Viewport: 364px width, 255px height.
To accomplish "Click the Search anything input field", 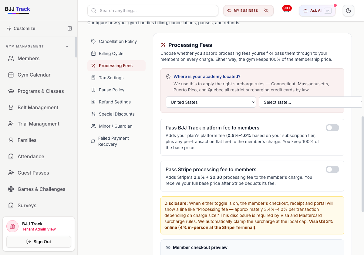I will (153, 11).
